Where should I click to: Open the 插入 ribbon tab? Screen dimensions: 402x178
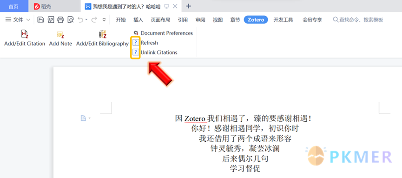[138, 20]
